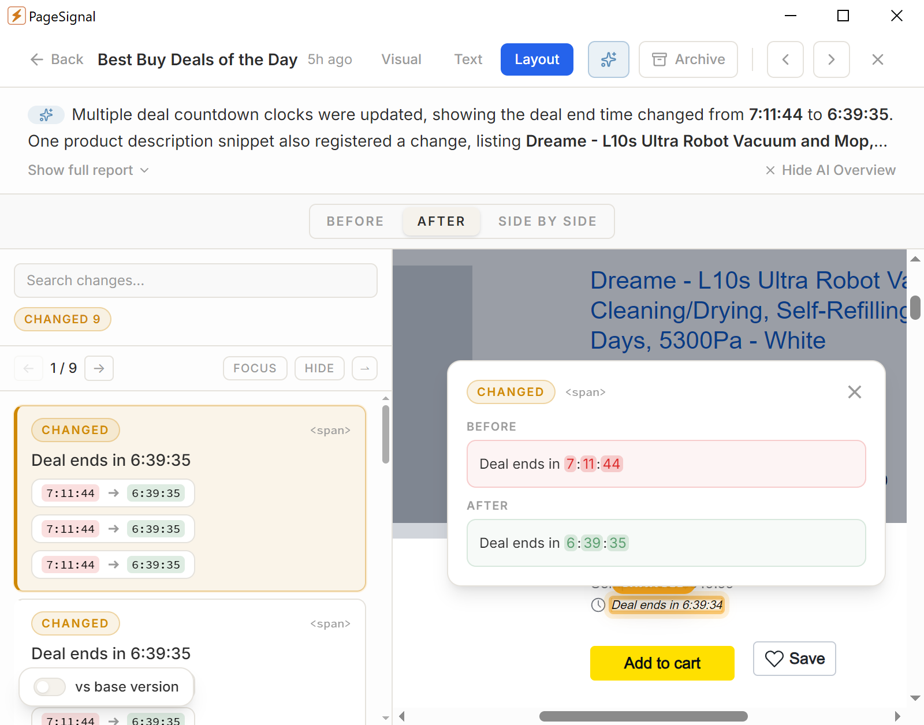Click the highlighted Deal ends in 6:39:34 text
Image resolution: width=924 pixels, height=725 pixels.
pyautogui.click(x=667, y=605)
